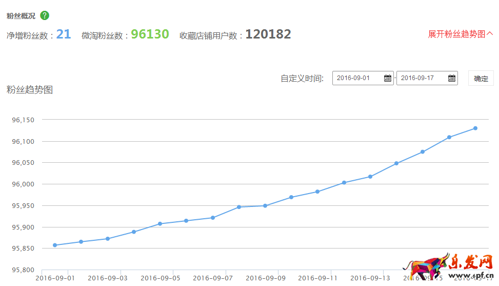
Task: Select the first chart data point for 2016-09-01
Action: 55,245
